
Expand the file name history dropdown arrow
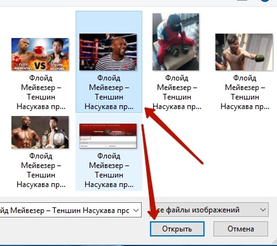[136, 210]
